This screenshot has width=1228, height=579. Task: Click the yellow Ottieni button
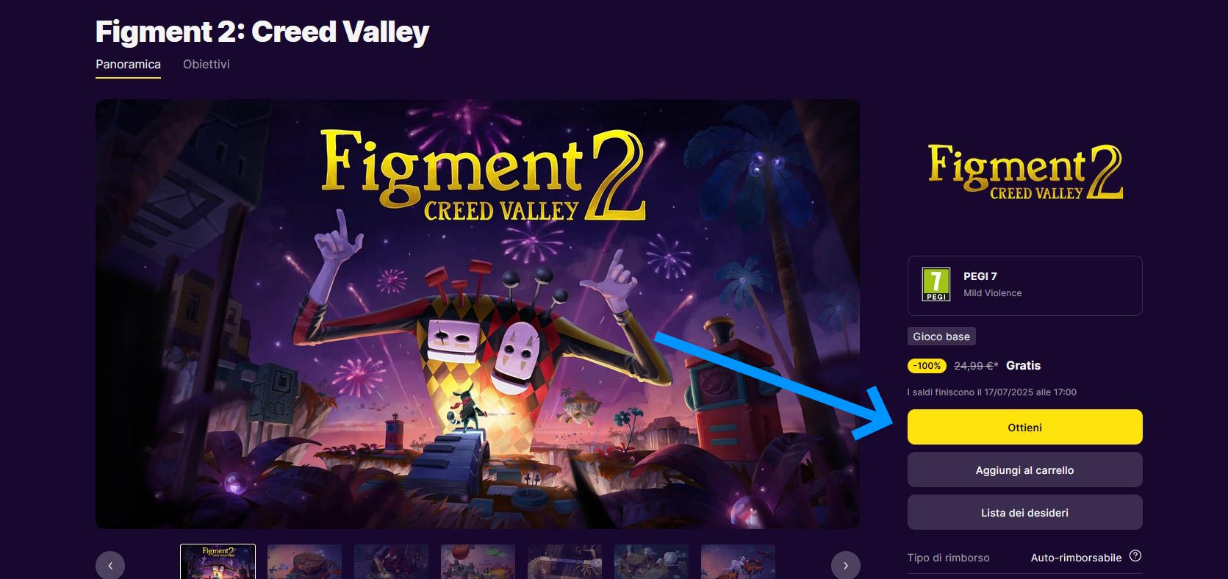(x=1024, y=427)
